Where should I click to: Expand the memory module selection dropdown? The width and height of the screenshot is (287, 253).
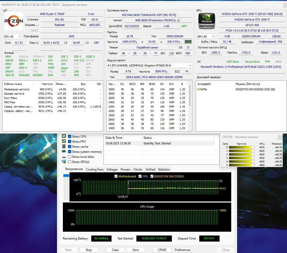point(149,65)
